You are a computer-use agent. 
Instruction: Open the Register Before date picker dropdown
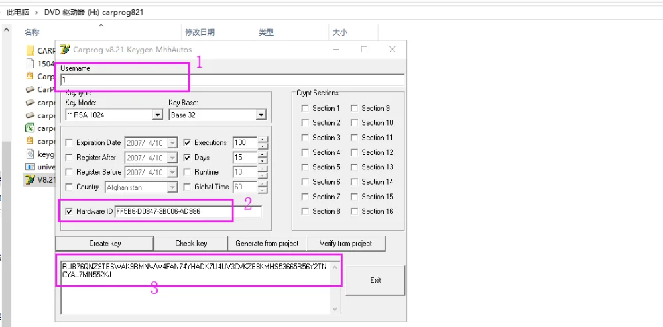click(172, 173)
